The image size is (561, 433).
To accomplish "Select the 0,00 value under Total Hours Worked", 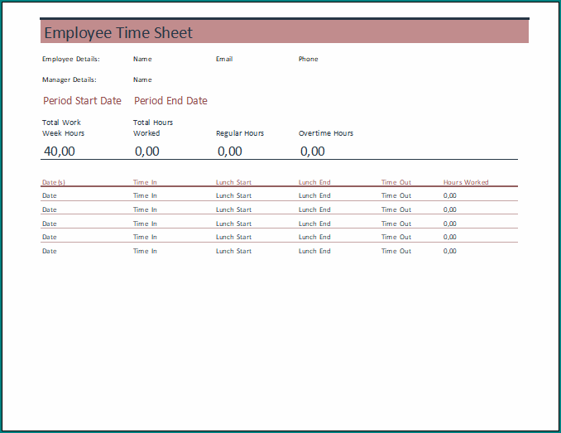I will click(147, 152).
